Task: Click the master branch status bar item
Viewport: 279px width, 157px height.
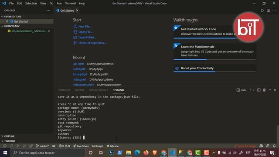Action: tap(42, 146)
